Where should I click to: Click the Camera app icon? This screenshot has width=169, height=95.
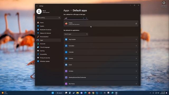pos(66,58)
